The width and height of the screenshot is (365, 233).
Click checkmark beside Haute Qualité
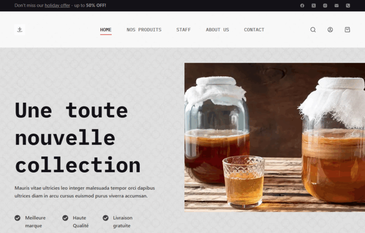pyautogui.click(x=65, y=218)
